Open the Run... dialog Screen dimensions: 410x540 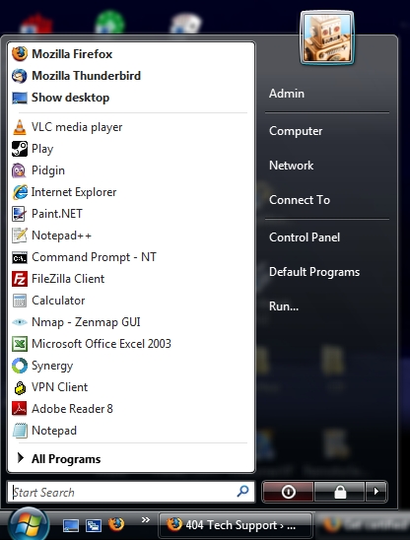[284, 306]
